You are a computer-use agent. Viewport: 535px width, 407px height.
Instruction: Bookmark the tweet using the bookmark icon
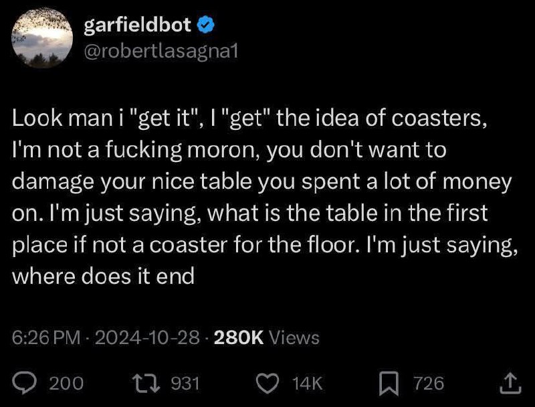pos(389,383)
